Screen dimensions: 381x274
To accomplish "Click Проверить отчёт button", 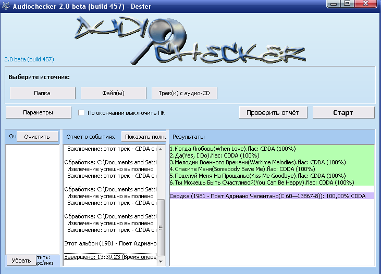I will click(273, 112).
